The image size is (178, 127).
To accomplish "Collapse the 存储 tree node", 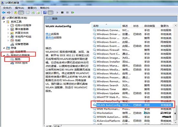I will pyautogui.click(x=4, y=48).
